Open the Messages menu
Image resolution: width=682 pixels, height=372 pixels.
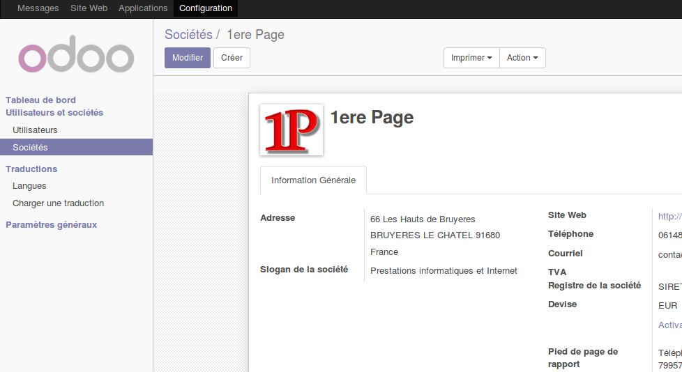(x=38, y=8)
